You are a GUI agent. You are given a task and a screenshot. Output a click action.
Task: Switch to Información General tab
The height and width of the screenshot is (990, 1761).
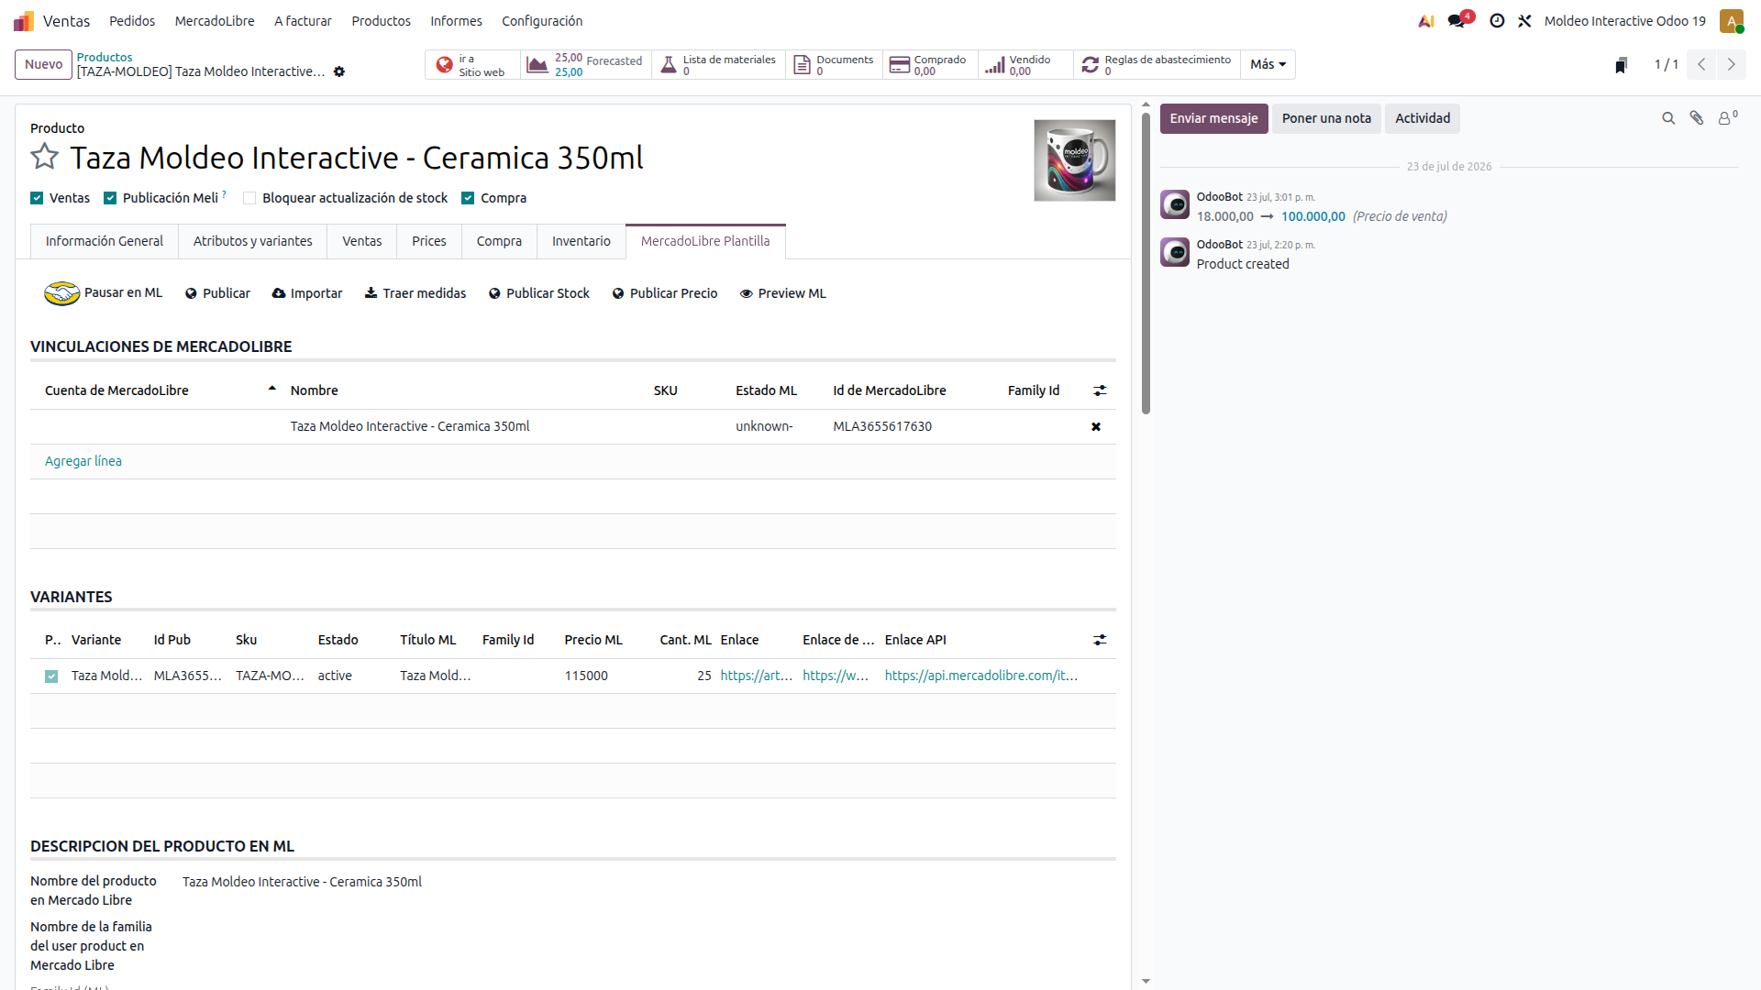[105, 241]
